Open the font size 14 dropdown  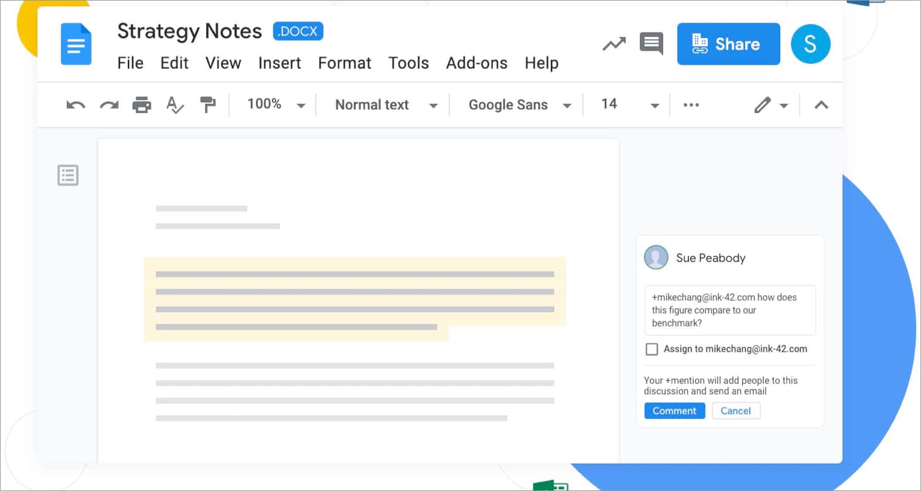tap(630, 105)
